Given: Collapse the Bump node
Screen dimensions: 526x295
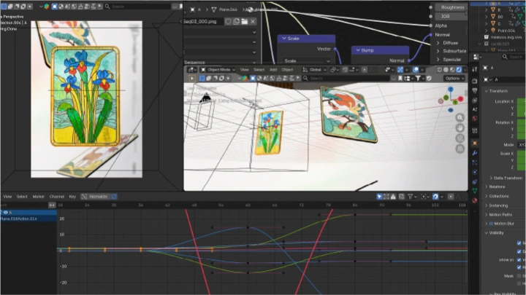Looking at the screenshot, I should tap(357, 50).
